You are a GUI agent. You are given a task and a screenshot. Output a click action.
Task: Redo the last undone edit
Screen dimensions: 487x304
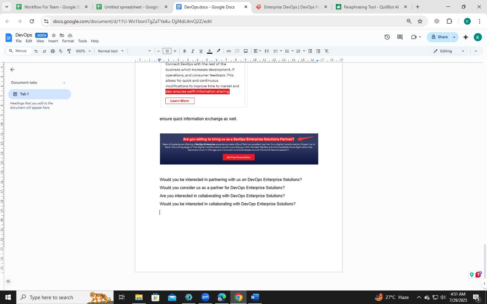(x=44, y=51)
